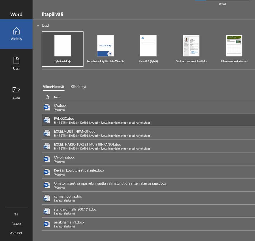The image size is (255, 241).
Task: Click the document icon in Nimi column header
Action: pos(47,97)
